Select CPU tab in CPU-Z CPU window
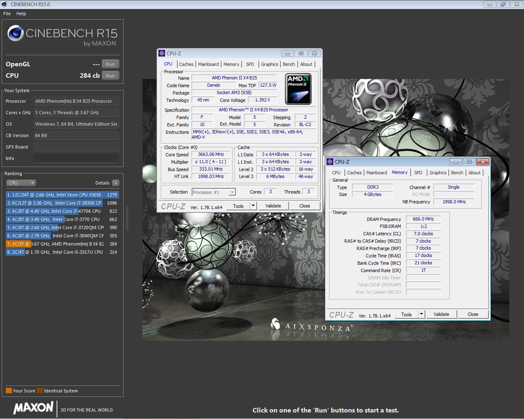 (x=168, y=64)
